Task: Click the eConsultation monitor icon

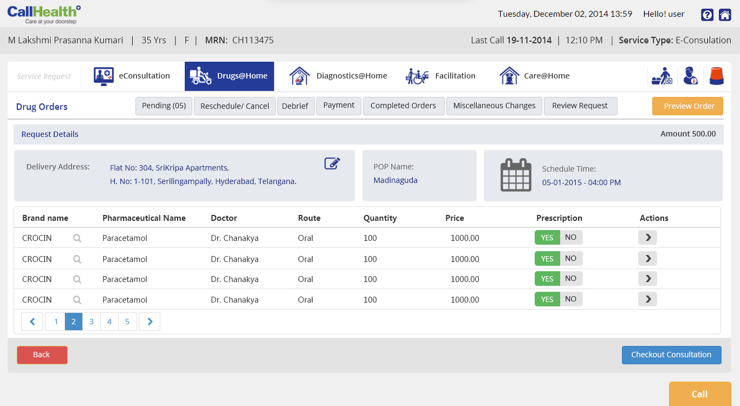Action: click(103, 76)
